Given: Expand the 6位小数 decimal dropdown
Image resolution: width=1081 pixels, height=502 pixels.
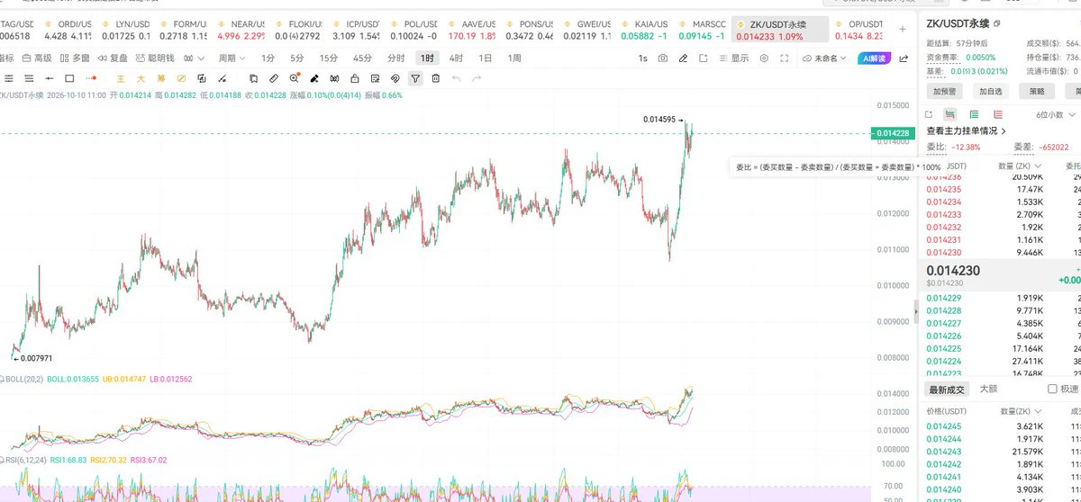Looking at the screenshot, I should pos(1056,115).
